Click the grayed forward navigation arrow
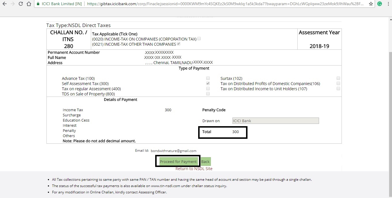 13,4
